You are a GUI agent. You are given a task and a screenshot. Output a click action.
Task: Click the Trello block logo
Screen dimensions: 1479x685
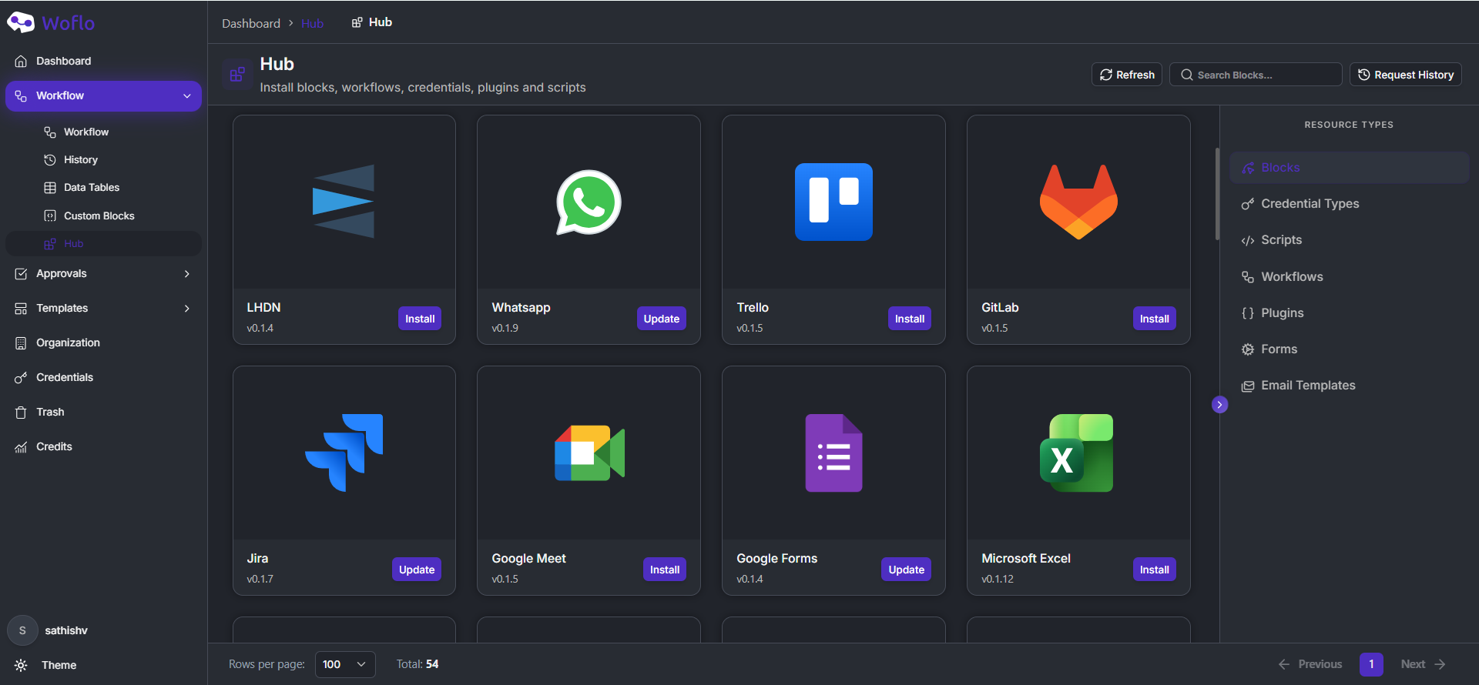(x=833, y=202)
